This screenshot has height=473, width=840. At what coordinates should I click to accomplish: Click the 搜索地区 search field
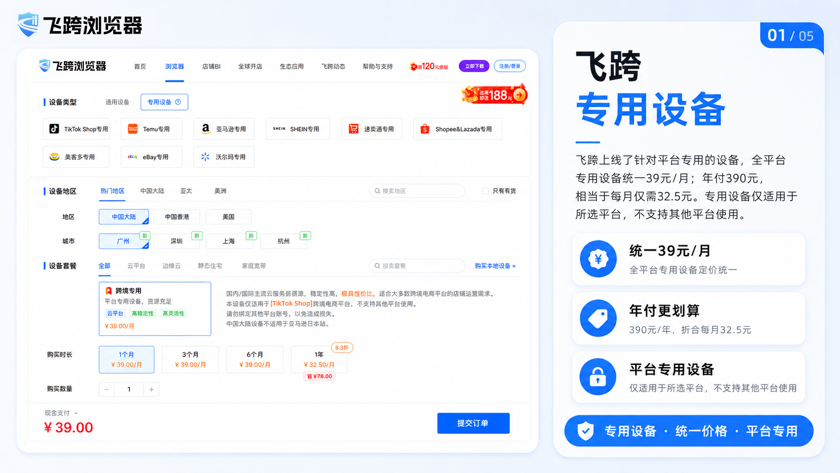[417, 191]
